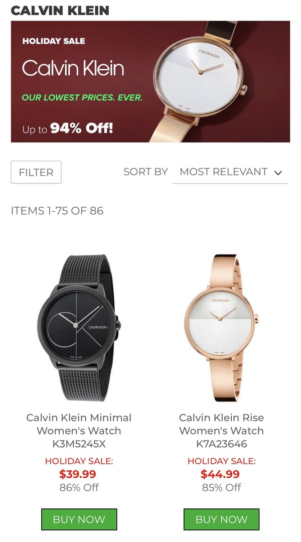Viewport: 301px width, 542px height.
Task: Click the $44.99 sale price
Action: pos(220,474)
